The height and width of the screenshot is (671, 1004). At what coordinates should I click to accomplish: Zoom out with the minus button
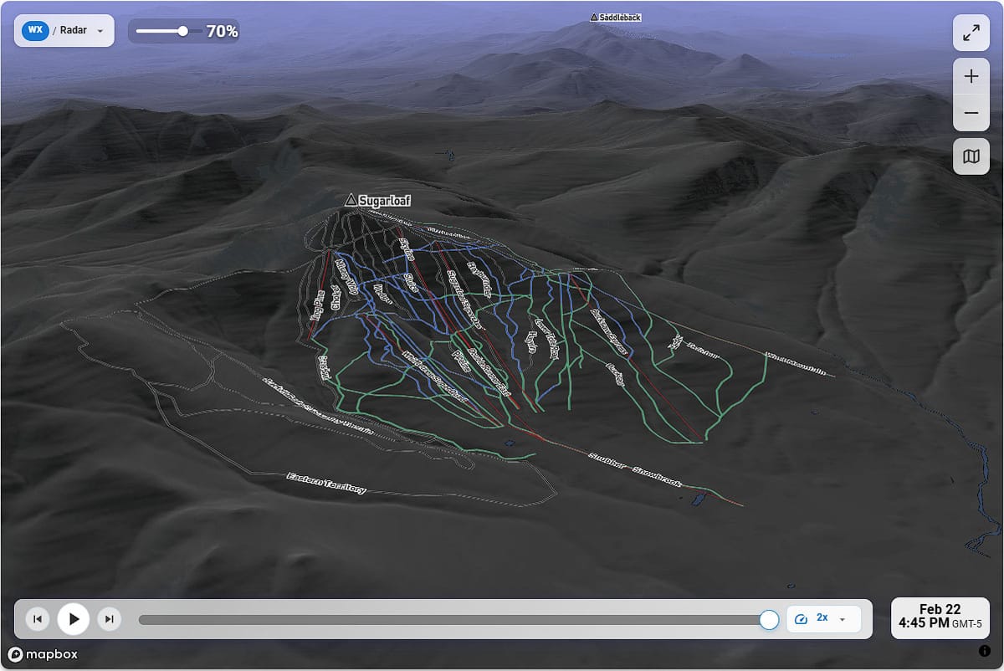click(x=971, y=113)
